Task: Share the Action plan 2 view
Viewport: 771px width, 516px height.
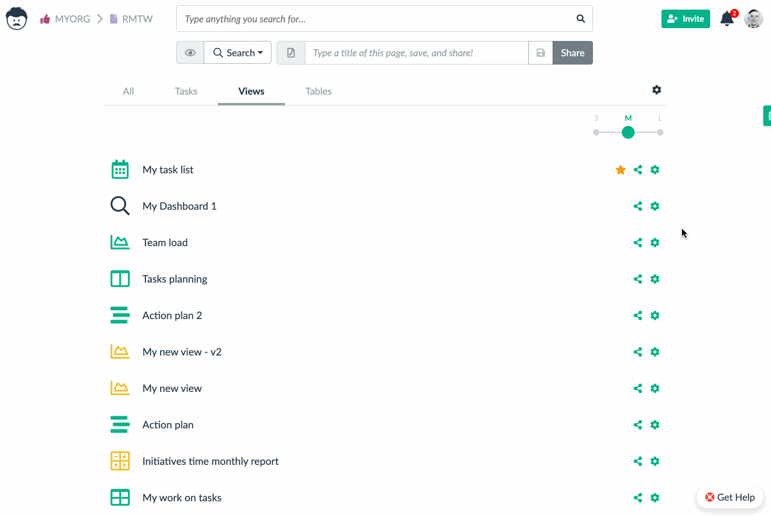Action: (638, 315)
